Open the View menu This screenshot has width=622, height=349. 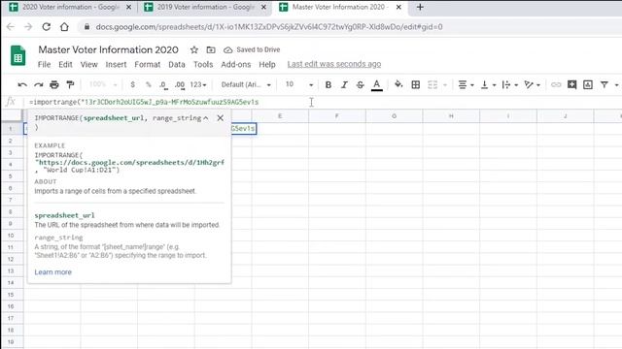88,65
